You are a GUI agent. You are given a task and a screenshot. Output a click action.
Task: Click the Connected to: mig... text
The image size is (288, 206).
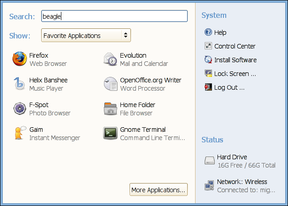246,190
